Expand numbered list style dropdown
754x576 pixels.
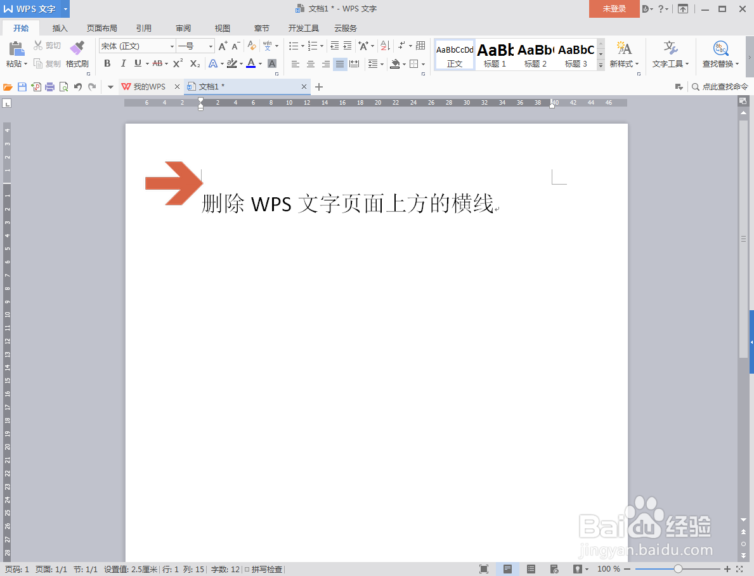point(322,46)
